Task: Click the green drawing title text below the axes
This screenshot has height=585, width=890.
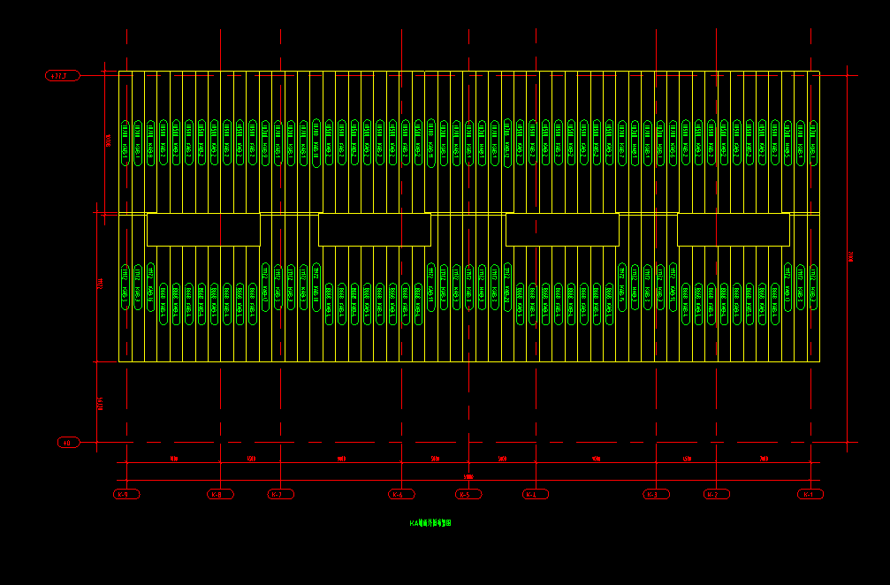Action: point(430,523)
